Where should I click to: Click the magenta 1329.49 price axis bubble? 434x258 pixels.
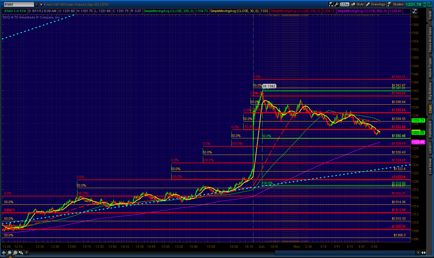(x=418, y=142)
